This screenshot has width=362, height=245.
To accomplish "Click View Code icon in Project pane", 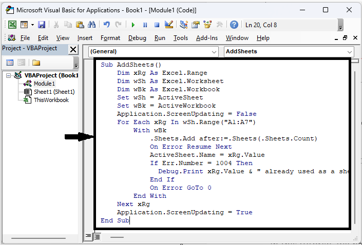I will [x=10, y=63].
